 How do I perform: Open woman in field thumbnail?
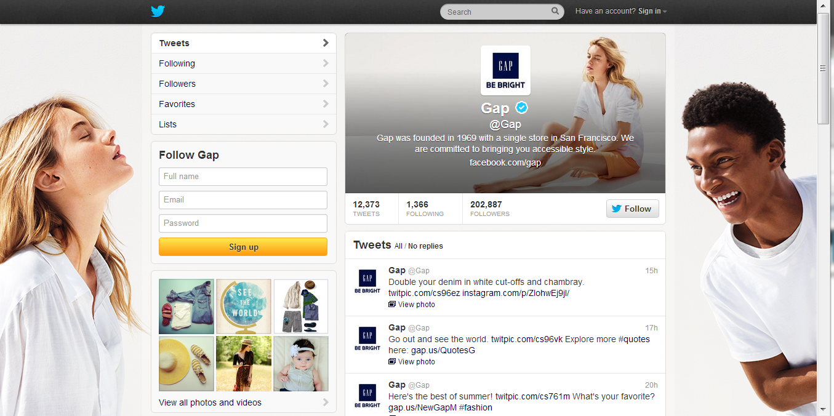[x=244, y=364]
